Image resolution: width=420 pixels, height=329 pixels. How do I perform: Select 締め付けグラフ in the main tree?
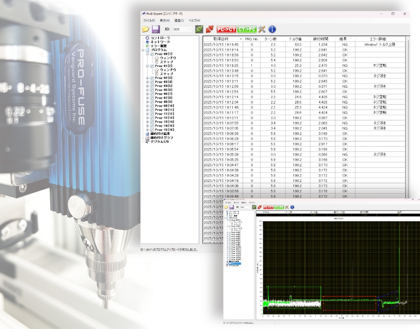click(161, 138)
